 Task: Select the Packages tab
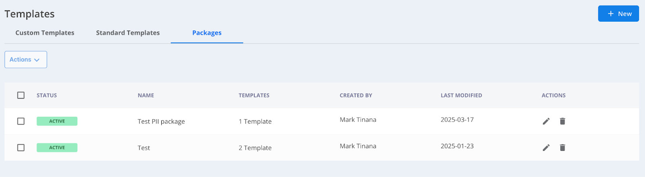coord(207,33)
